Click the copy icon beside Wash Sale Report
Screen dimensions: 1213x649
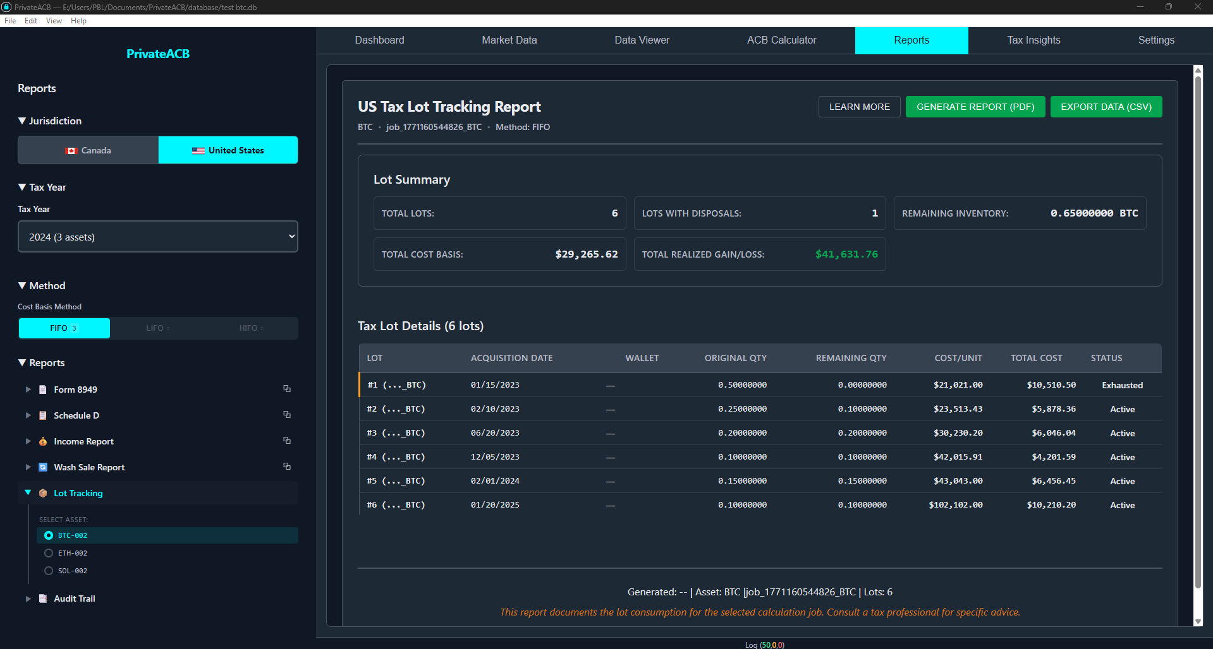pos(287,467)
